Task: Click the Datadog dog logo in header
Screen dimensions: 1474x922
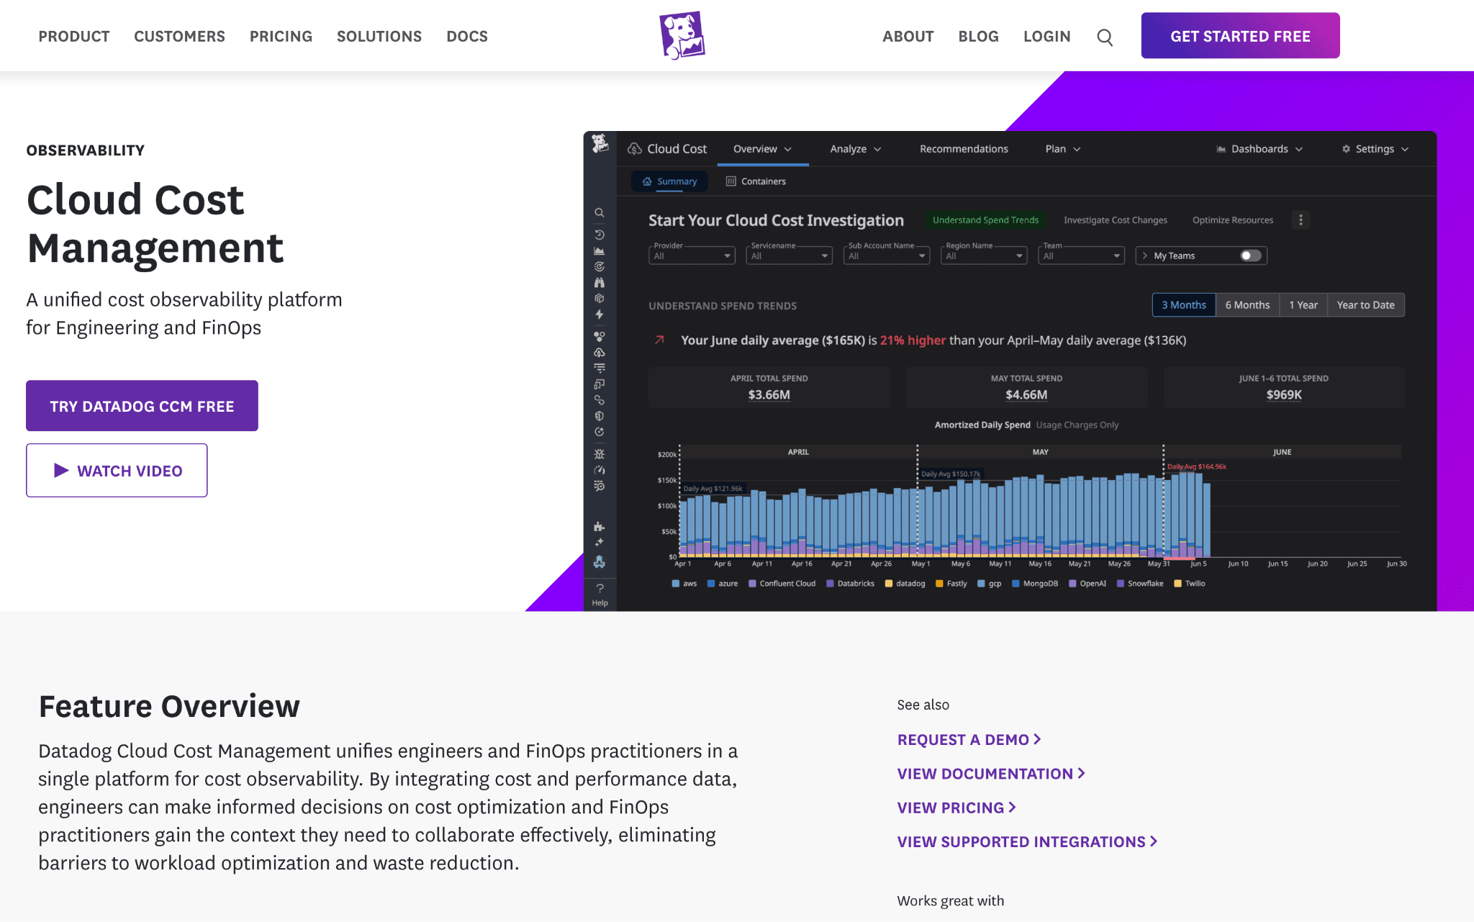Action: (682, 35)
